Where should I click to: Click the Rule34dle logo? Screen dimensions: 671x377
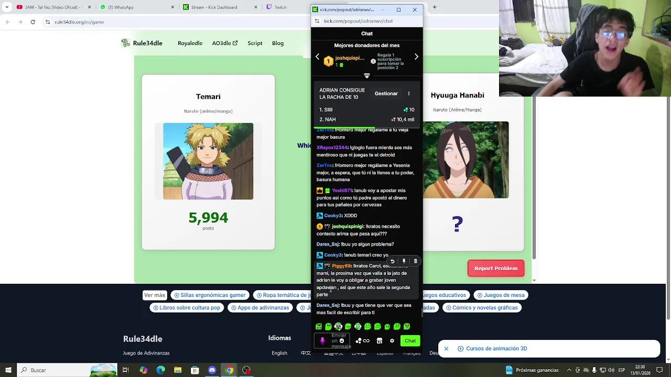(x=142, y=43)
